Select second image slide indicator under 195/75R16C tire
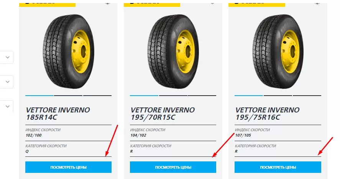This screenshot has width=340, height=179. [278, 95]
